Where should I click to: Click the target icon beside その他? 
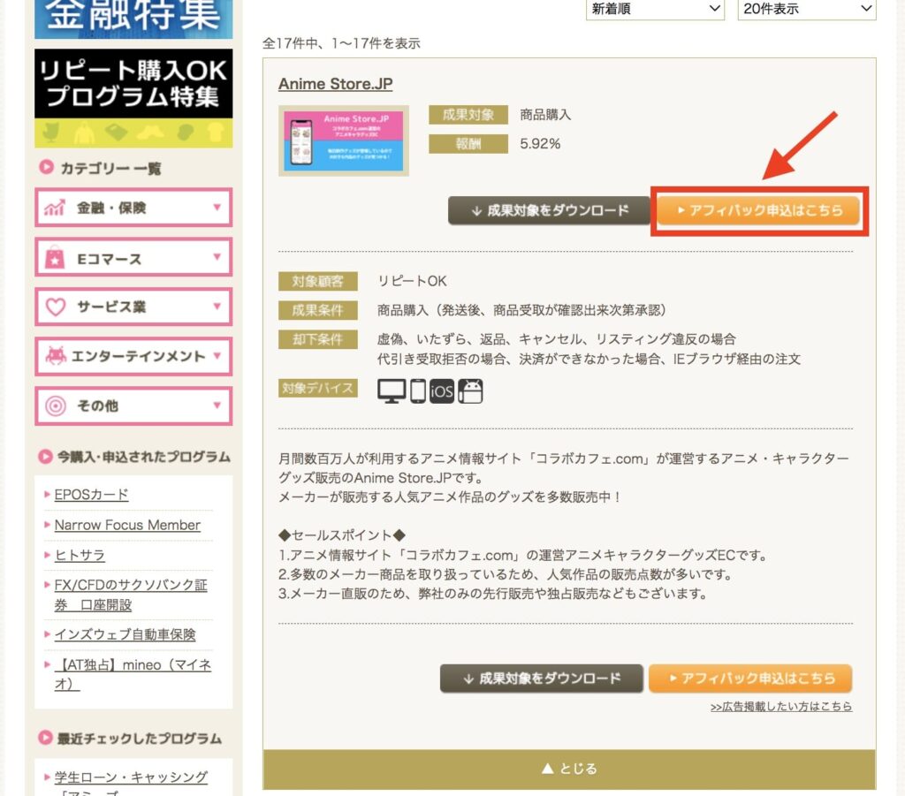click(56, 406)
